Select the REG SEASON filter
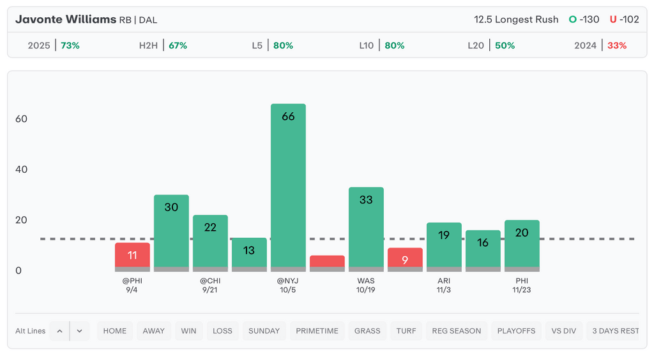654x357 pixels. pos(457,331)
